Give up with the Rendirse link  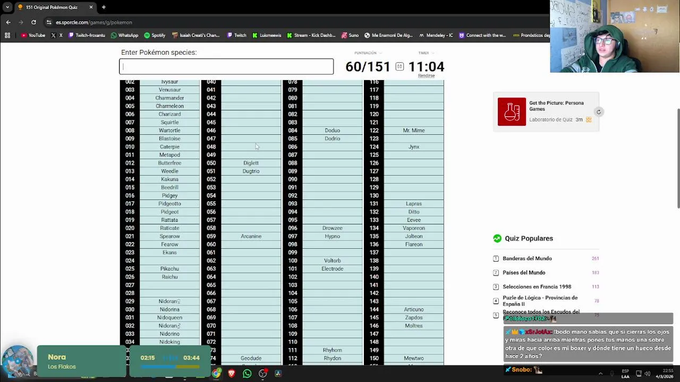426,76
